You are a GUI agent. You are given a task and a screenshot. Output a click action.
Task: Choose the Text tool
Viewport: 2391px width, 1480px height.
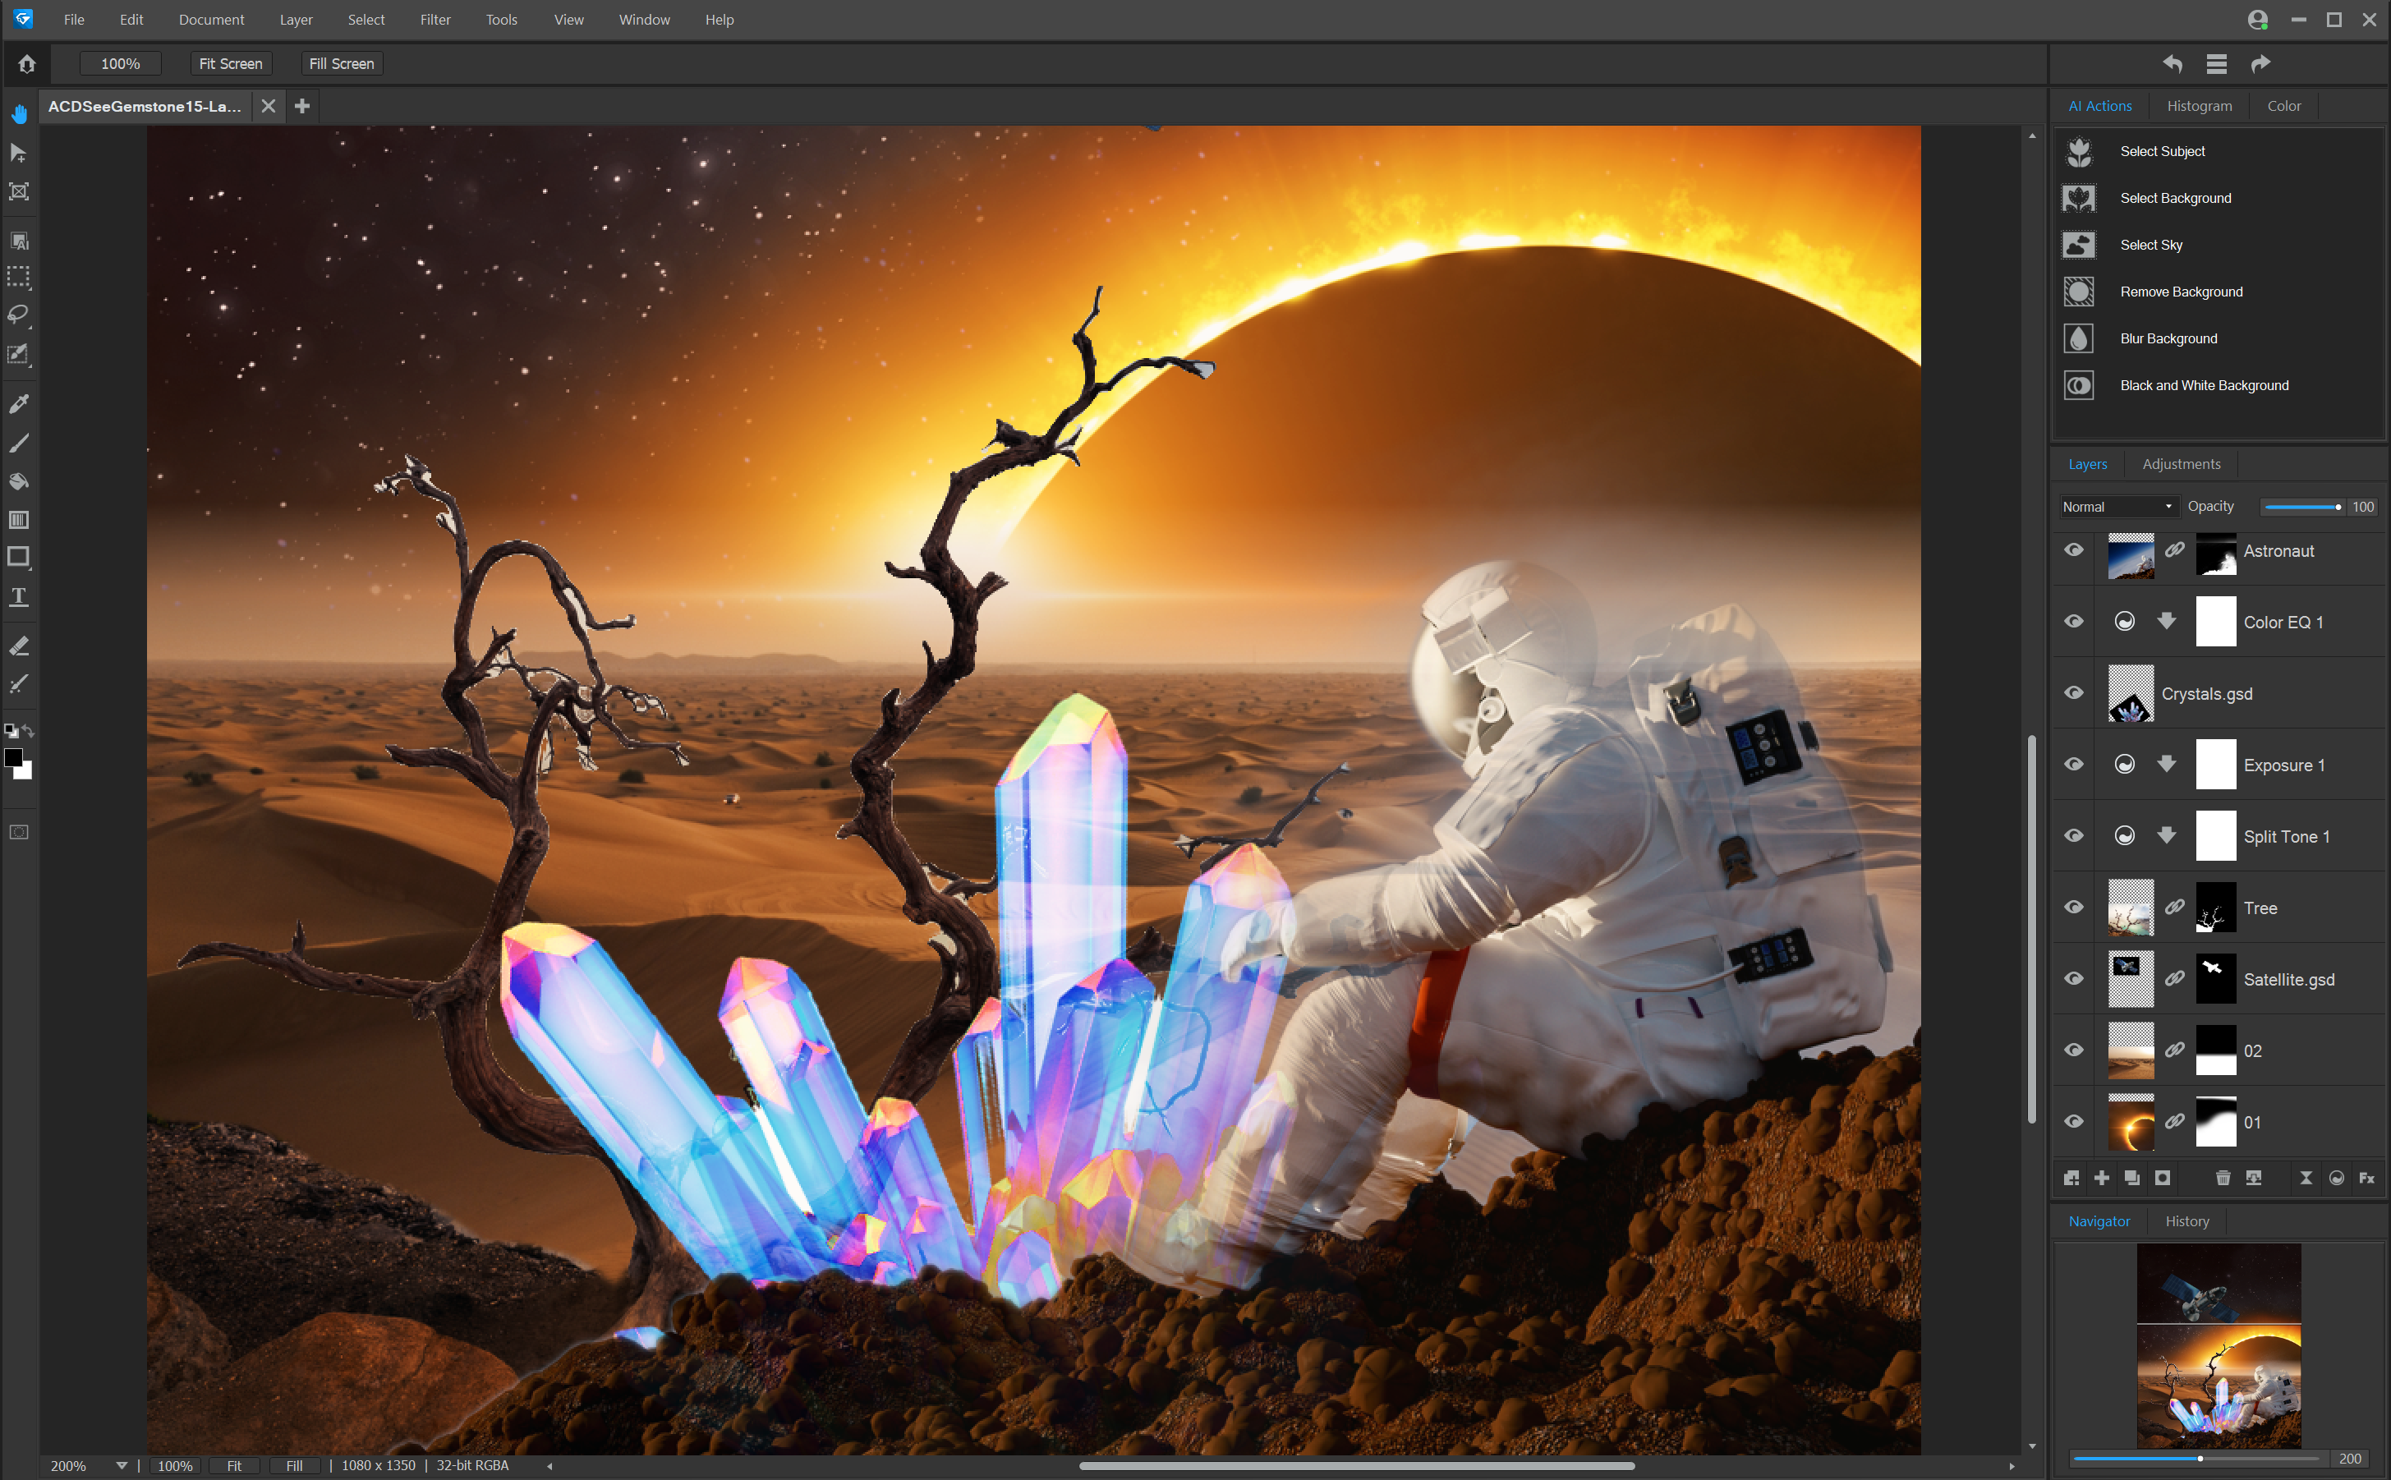tap(19, 596)
